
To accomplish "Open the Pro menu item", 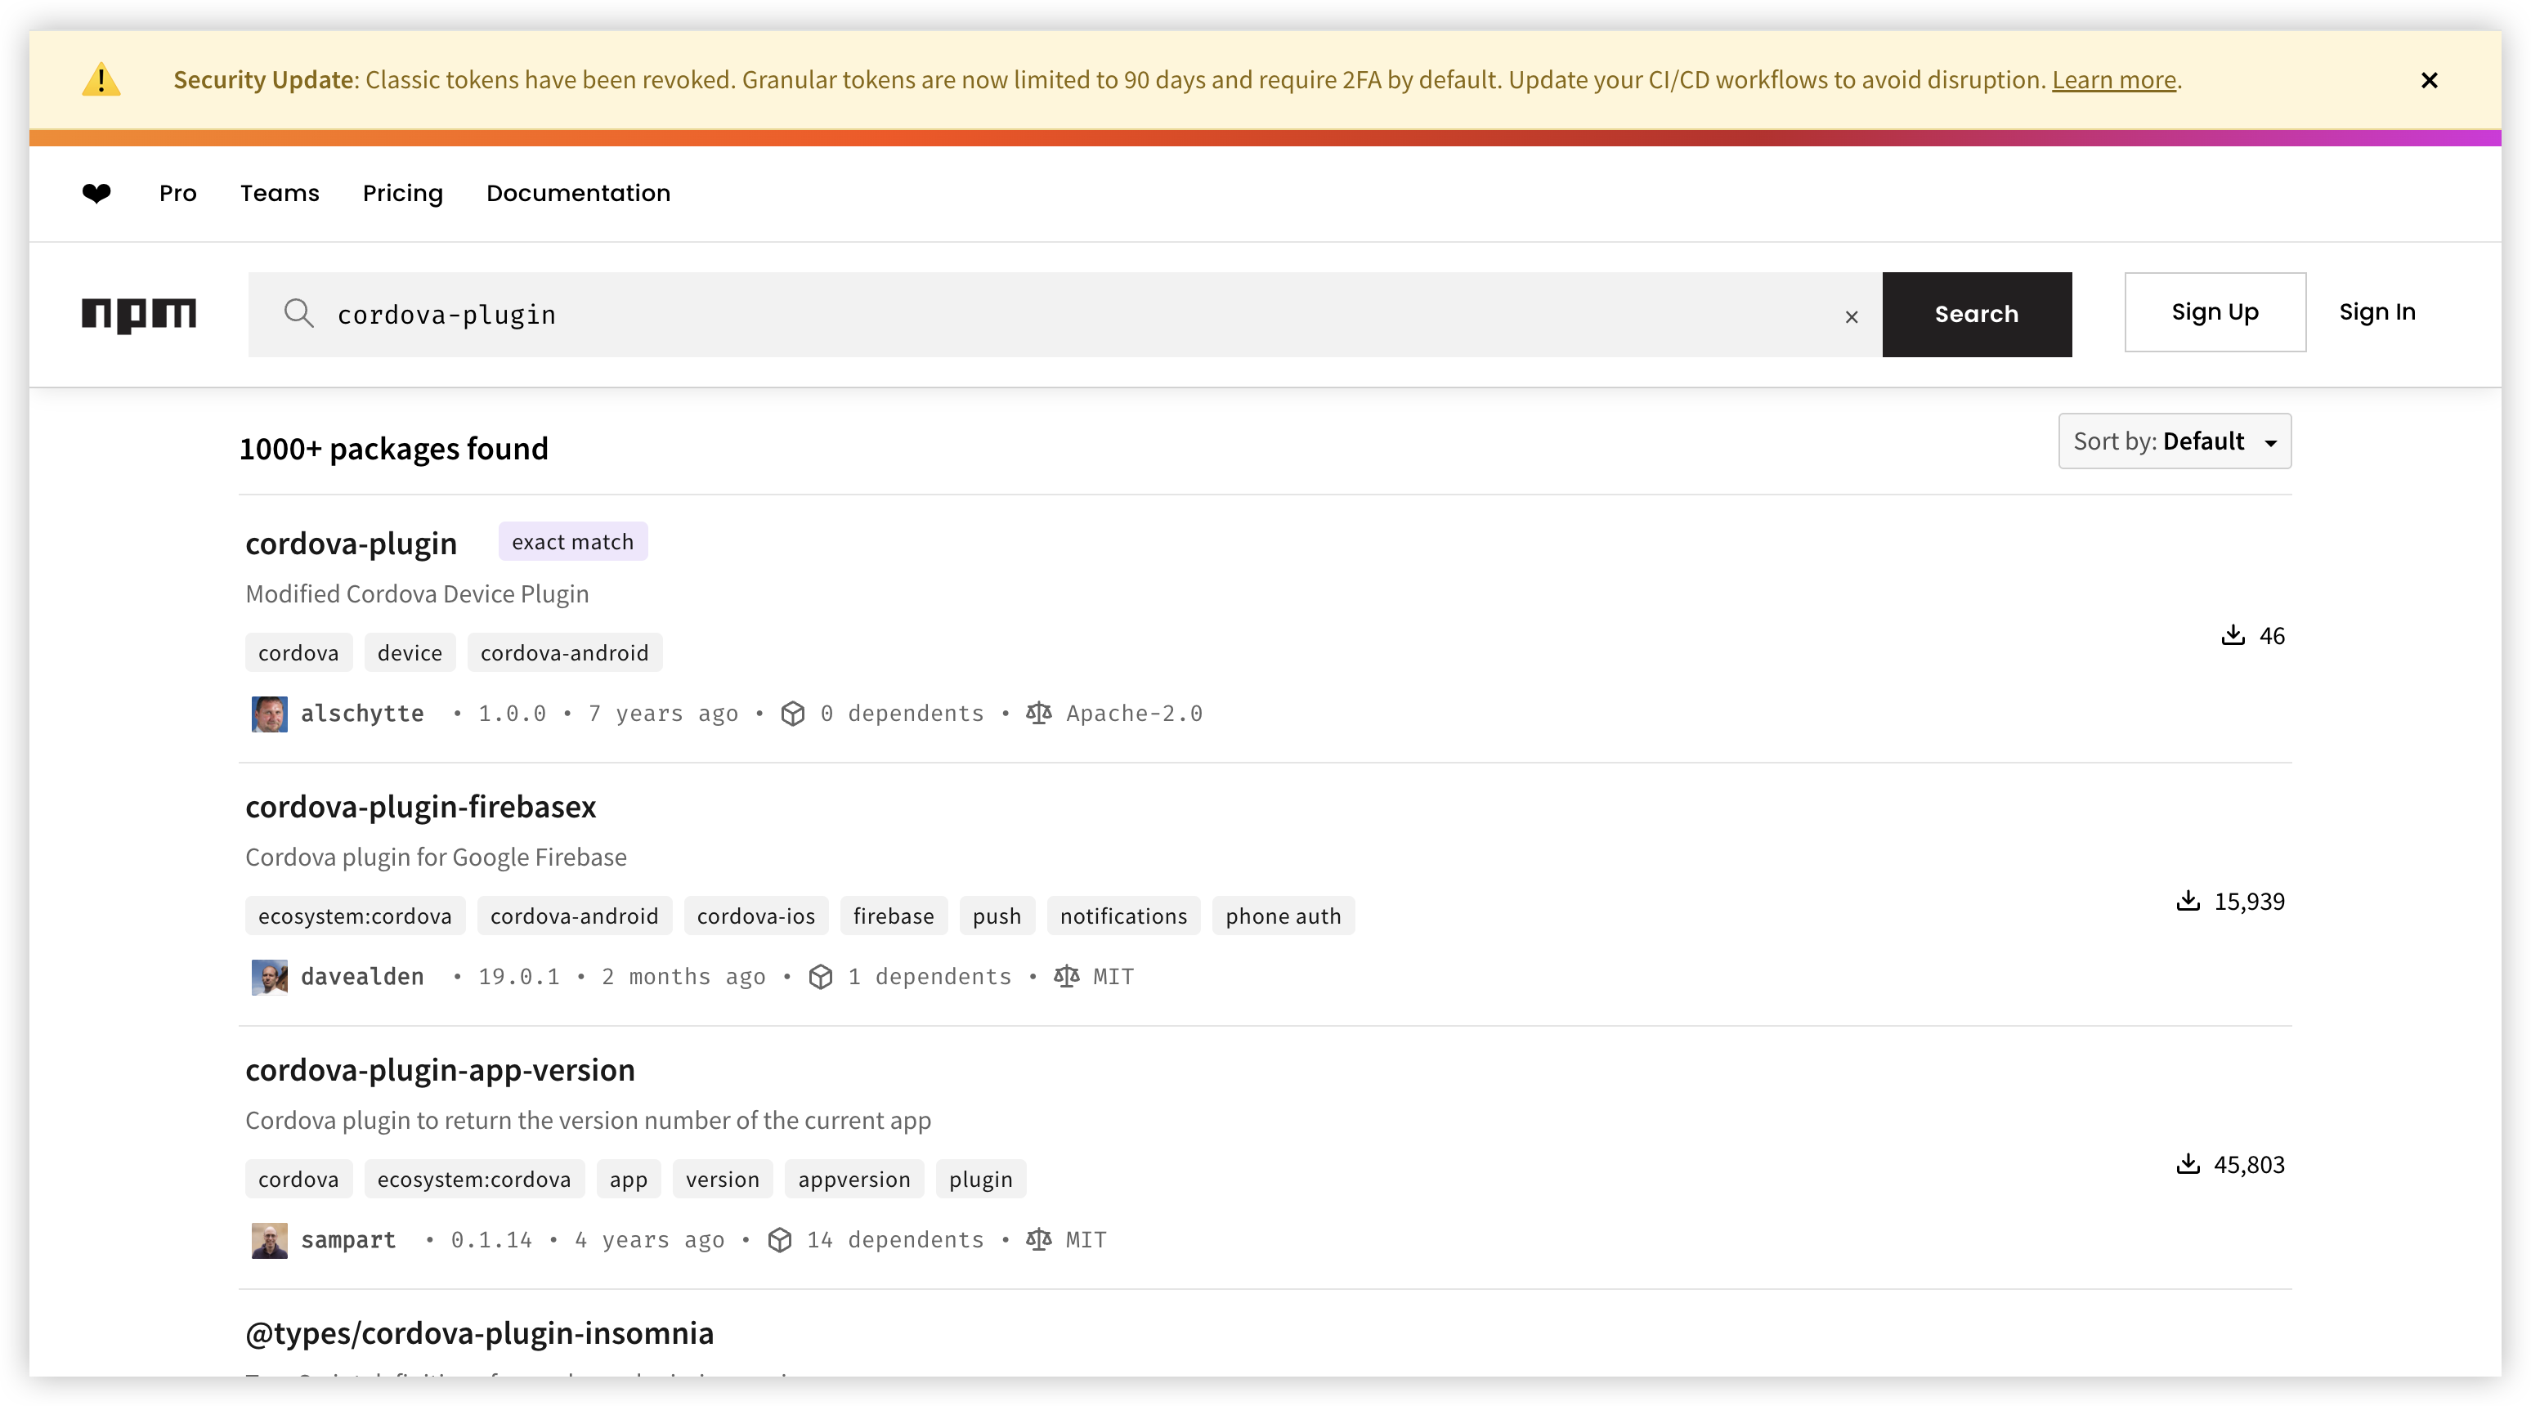I will [x=178, y=194].
